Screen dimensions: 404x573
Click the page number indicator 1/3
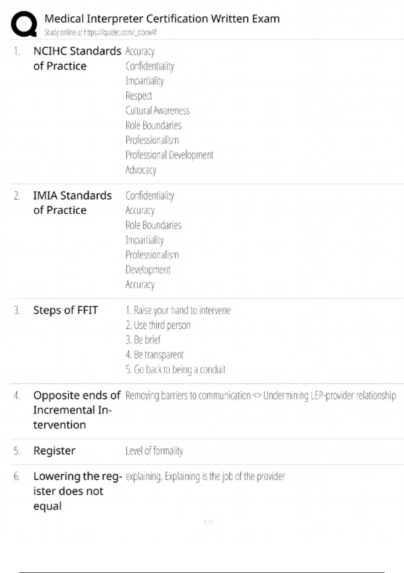208,522
